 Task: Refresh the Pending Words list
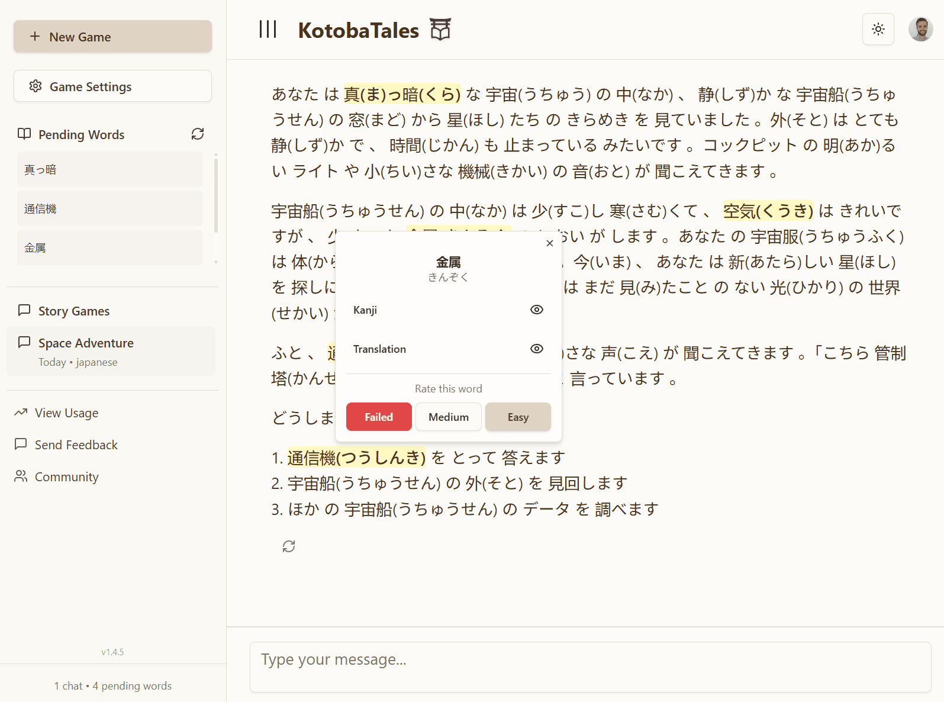click(198, 134)
